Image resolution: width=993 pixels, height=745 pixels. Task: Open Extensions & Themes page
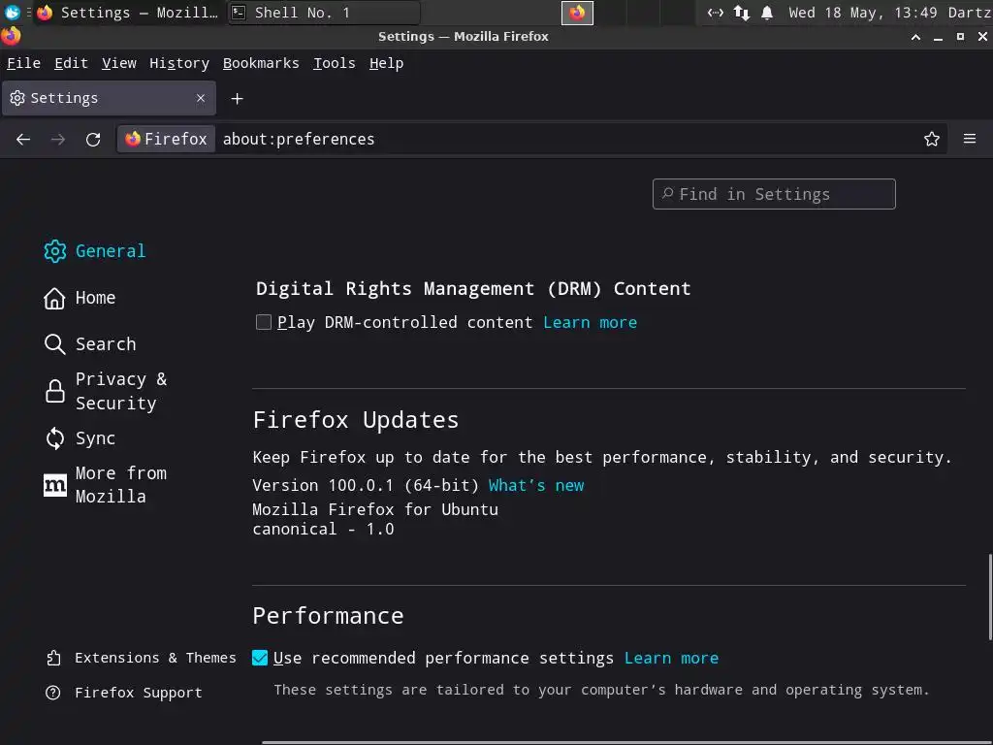tap(155, 658)
